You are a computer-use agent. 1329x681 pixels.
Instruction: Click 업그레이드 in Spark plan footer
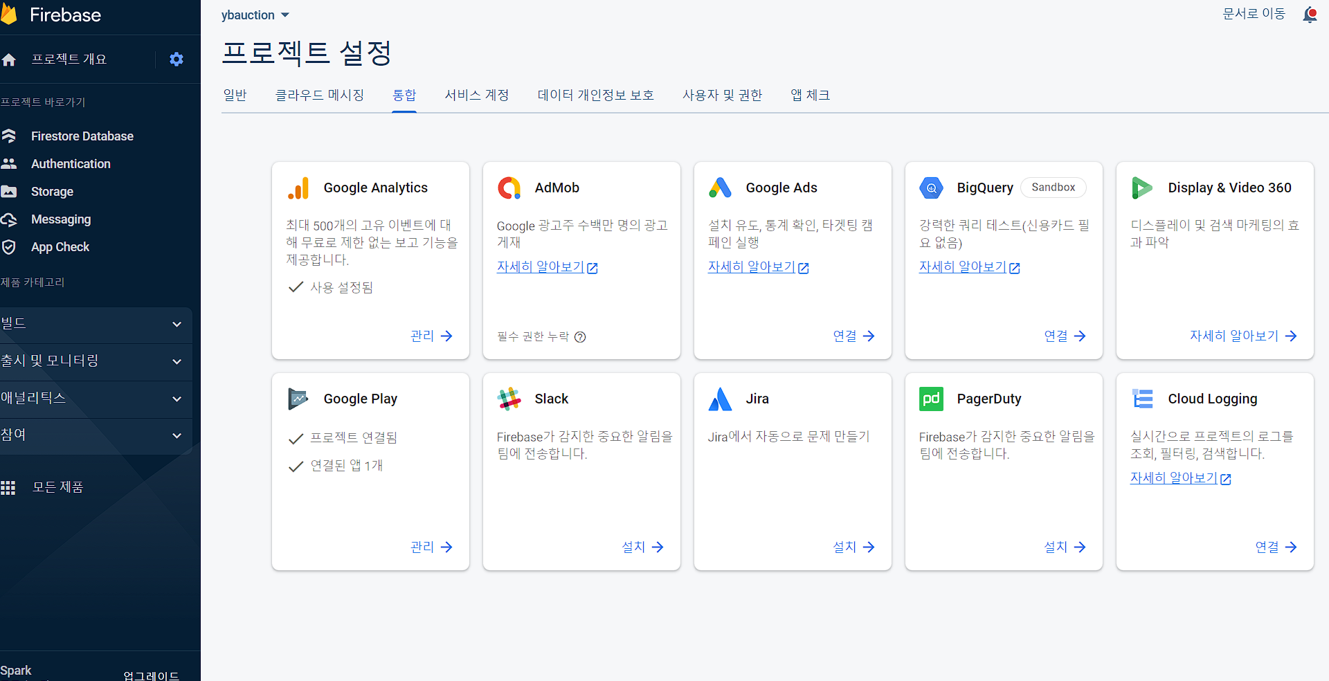pos(152,675)
